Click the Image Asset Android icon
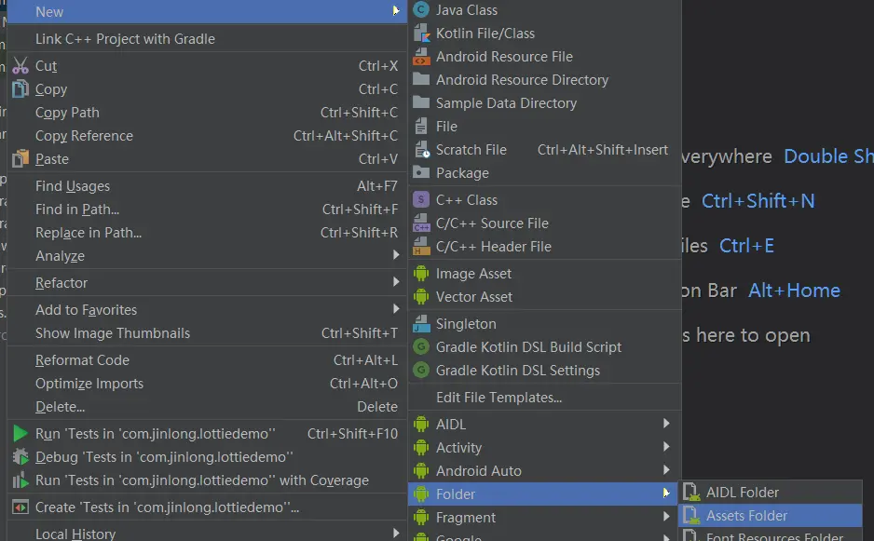 click(420, 274)
